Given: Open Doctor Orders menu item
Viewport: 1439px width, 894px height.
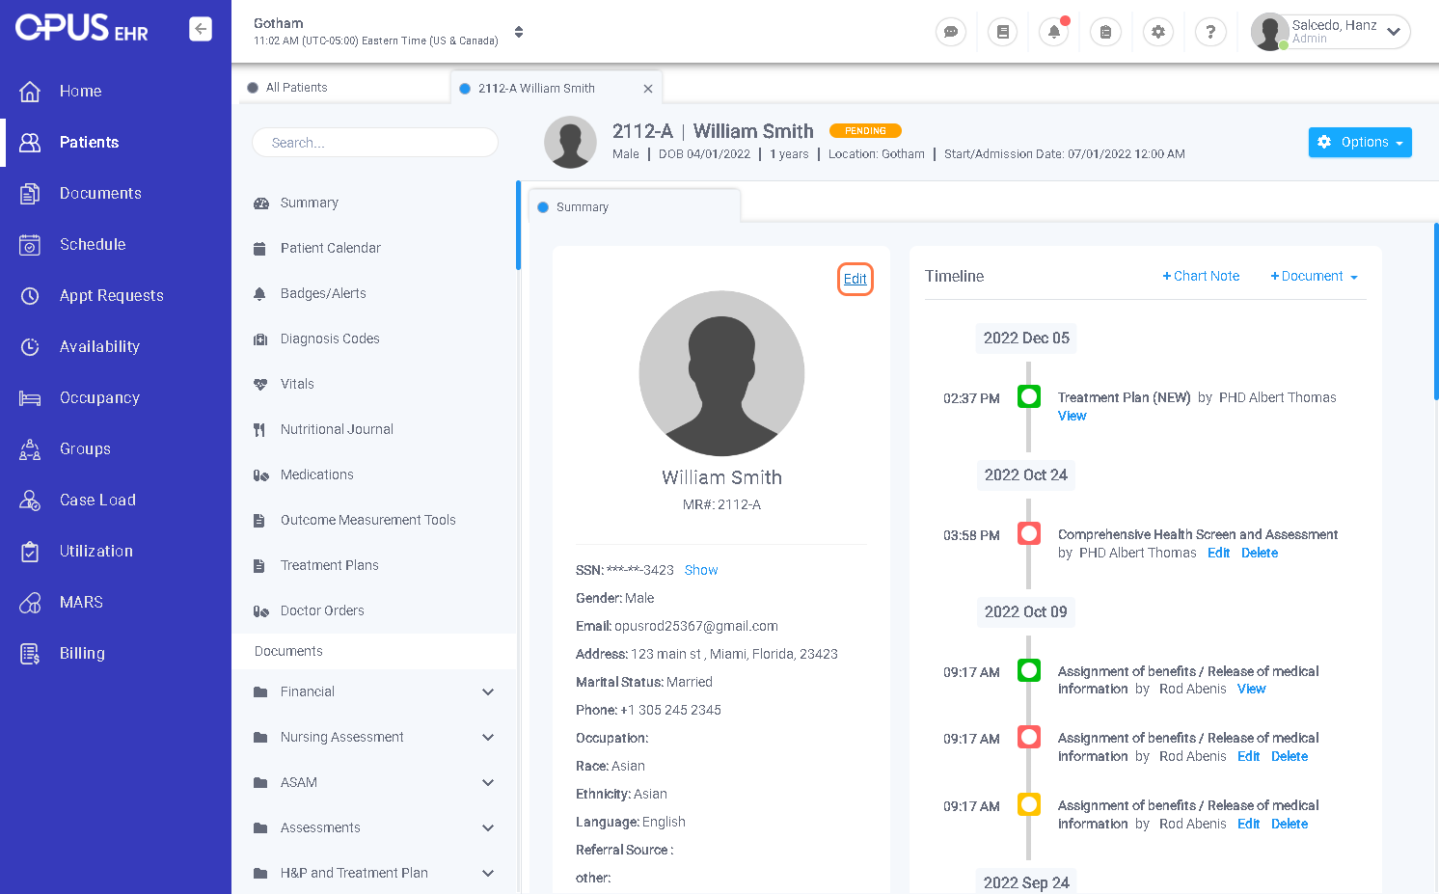Looking at the screenshot, I should pyautogui.click(x=322, y=610).
